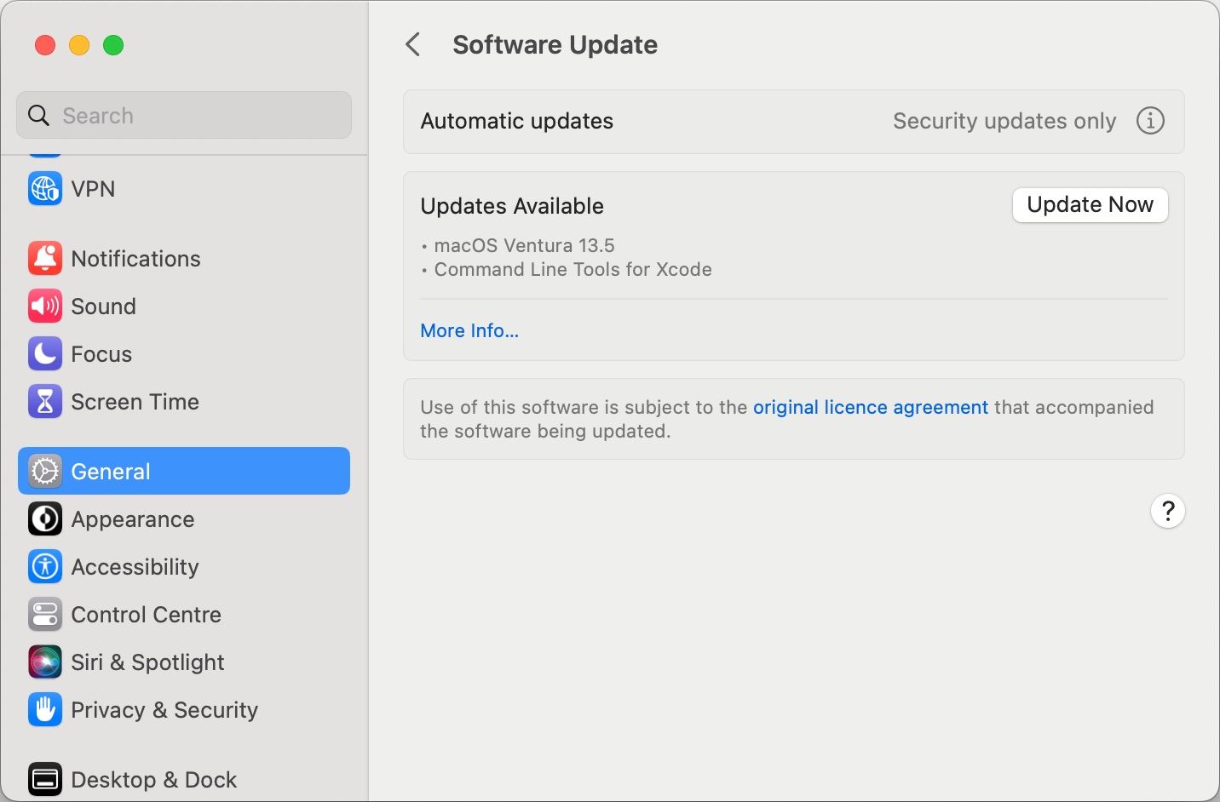
Task: Open Focus settings
Action: coord(101,353)
